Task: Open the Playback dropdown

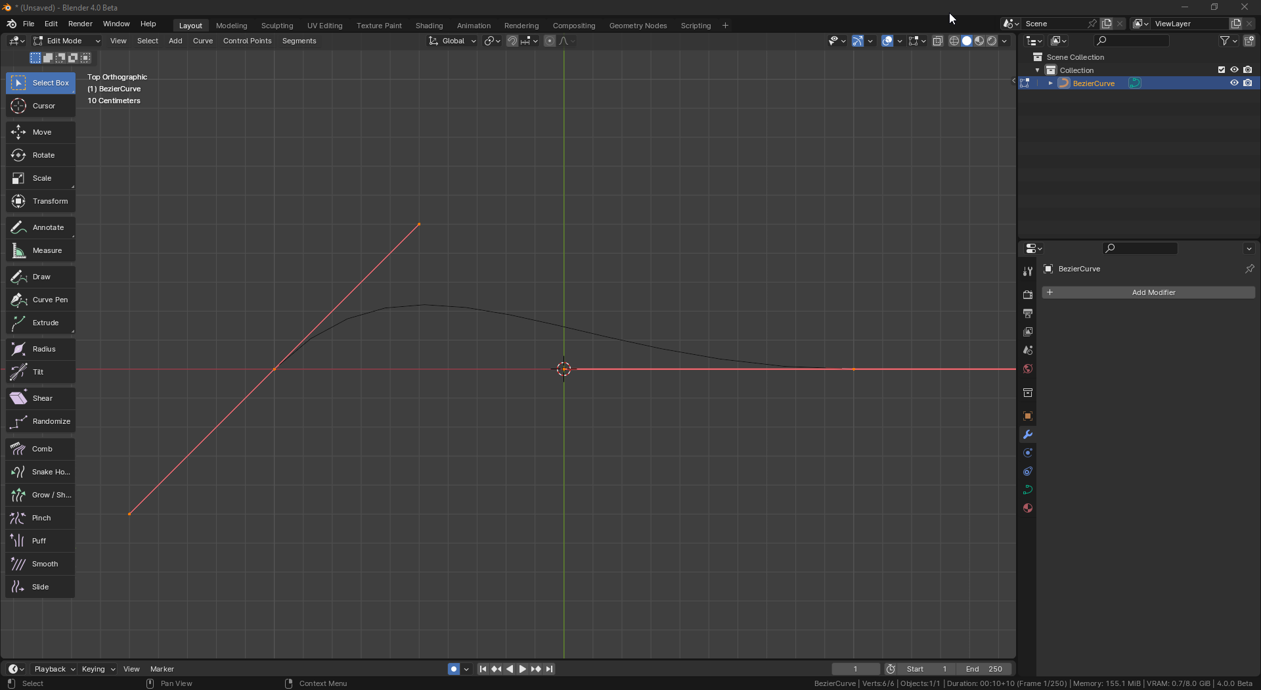Action: pyautogui.click(x=55, y=669)
